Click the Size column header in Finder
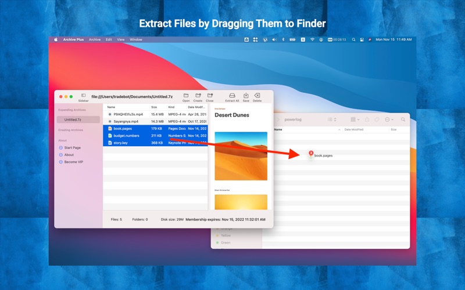The image size is (465, 290). [x=394, y=129]
